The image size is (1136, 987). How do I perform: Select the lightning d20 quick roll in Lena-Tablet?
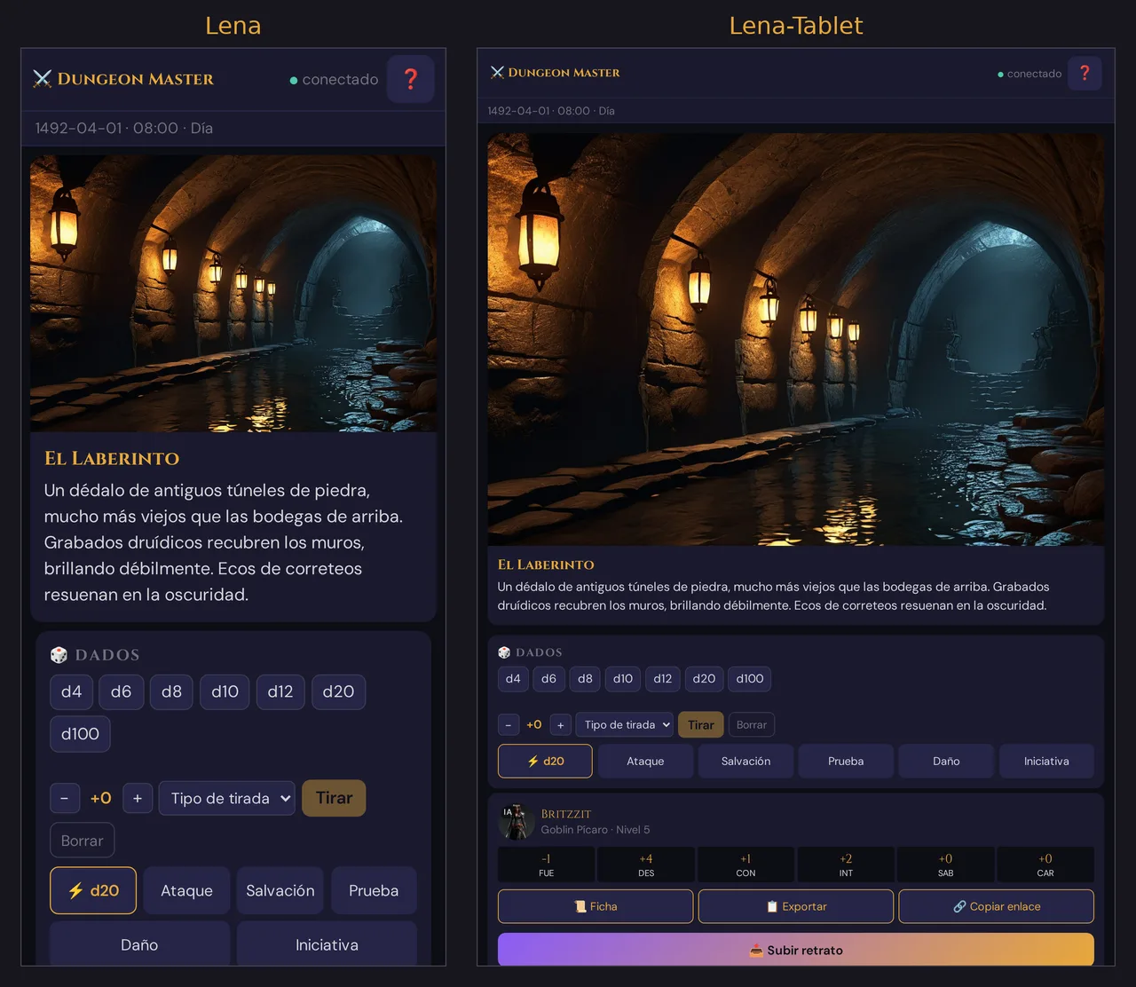click(545, 762)
